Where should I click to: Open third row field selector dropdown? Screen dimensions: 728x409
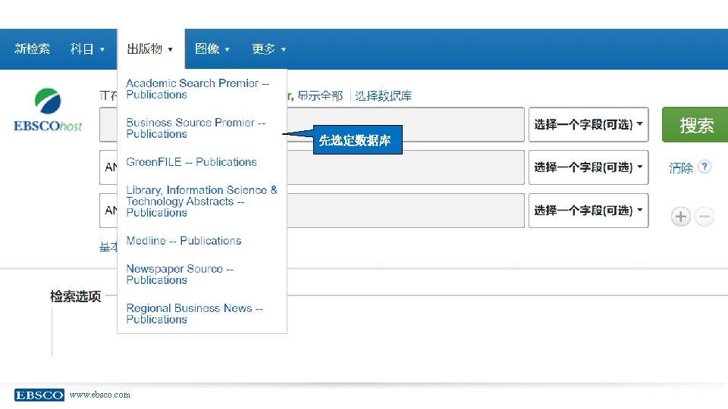point(588,210)
